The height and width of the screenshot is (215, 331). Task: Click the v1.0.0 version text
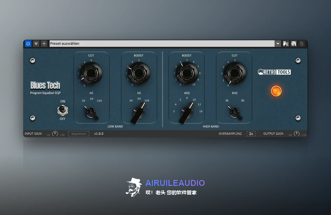coord(99,134)
